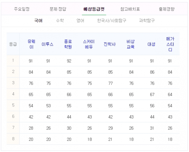Click the 메가스터디 column header
189x152 pixels.
tap(170, 44)
